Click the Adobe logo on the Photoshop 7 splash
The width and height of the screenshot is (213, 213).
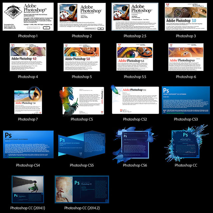pyautogui.click(x=40, y=112)
